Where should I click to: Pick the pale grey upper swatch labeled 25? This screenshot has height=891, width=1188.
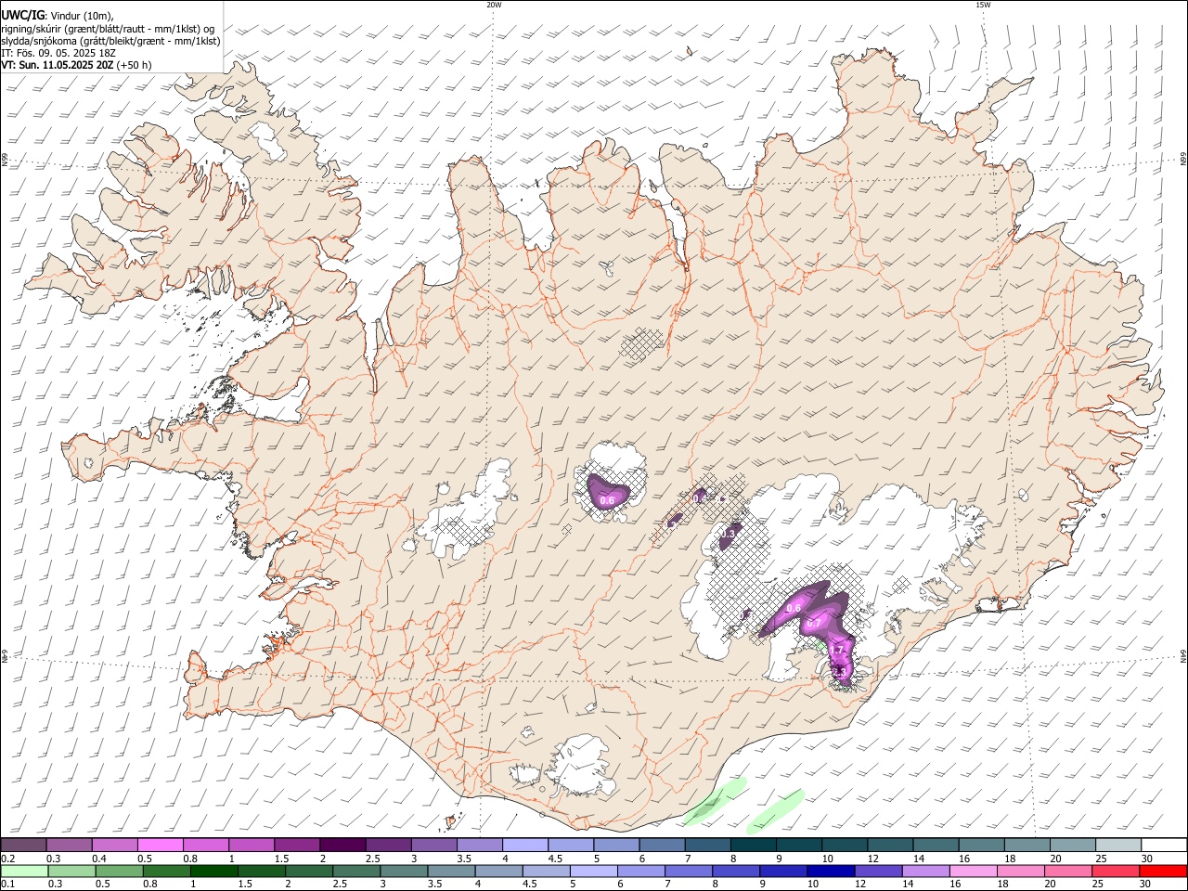[1119, 845]
